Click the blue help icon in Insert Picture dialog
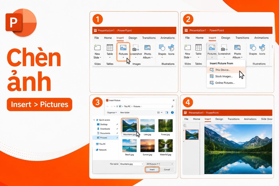 coord(172,112)
